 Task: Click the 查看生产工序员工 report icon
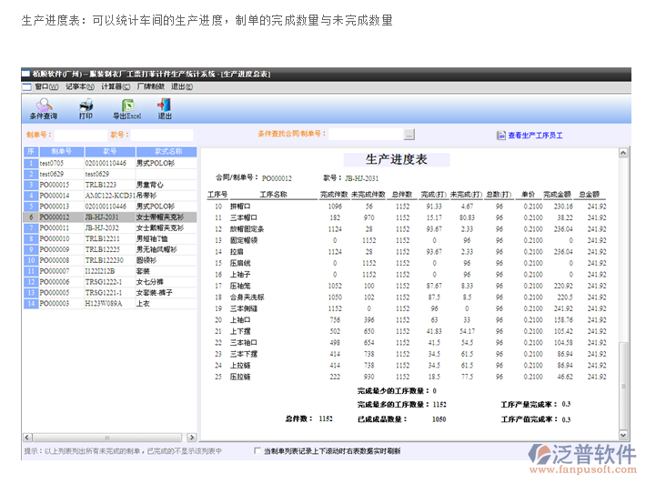pyautogui.click(x=500, y=135)
